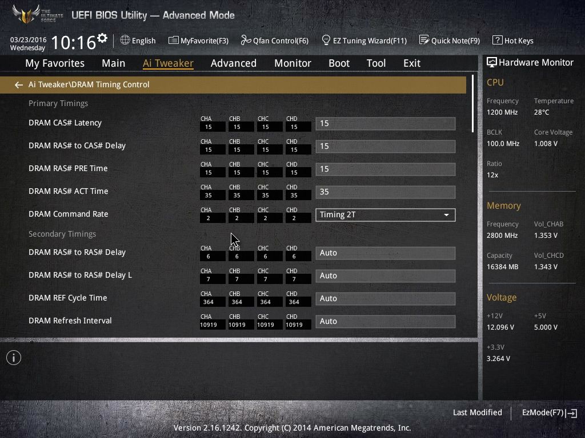
Task: Open the Tool tab
Action: 376,63
